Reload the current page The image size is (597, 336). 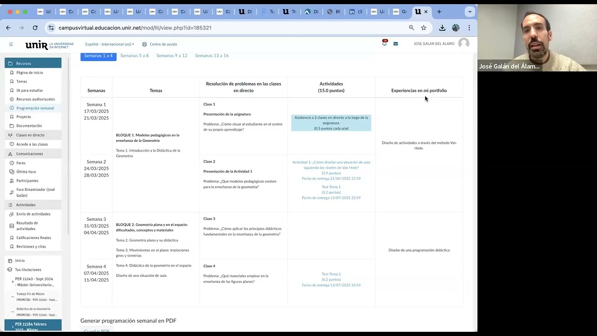[x=35, y=28]
